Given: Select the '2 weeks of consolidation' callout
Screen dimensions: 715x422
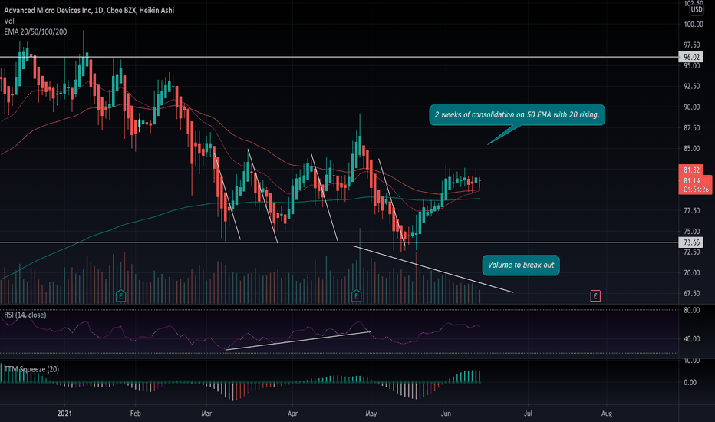Looking at the screenshot, I should coord(517,114).
